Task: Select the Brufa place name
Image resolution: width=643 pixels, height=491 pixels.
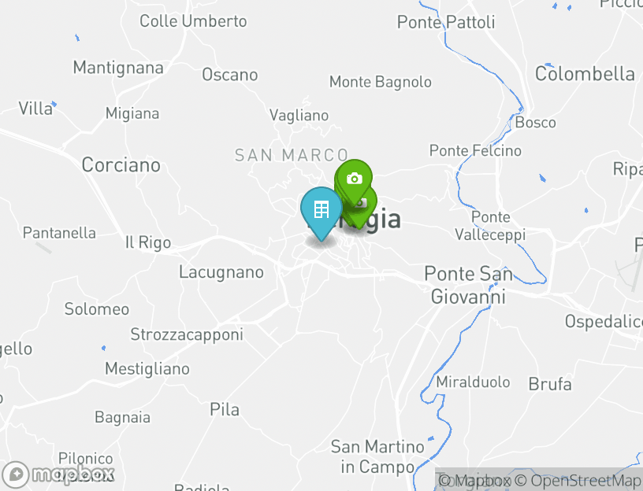Action: tap(550, 385)
